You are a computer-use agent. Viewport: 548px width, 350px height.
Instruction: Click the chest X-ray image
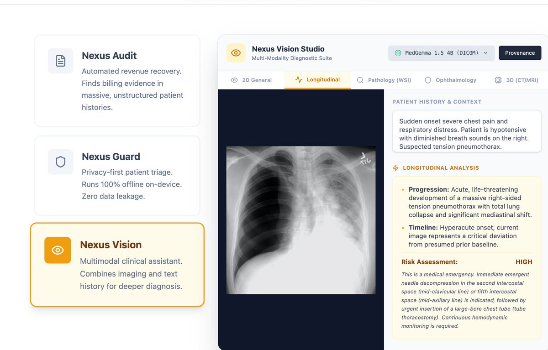[301, 220]
